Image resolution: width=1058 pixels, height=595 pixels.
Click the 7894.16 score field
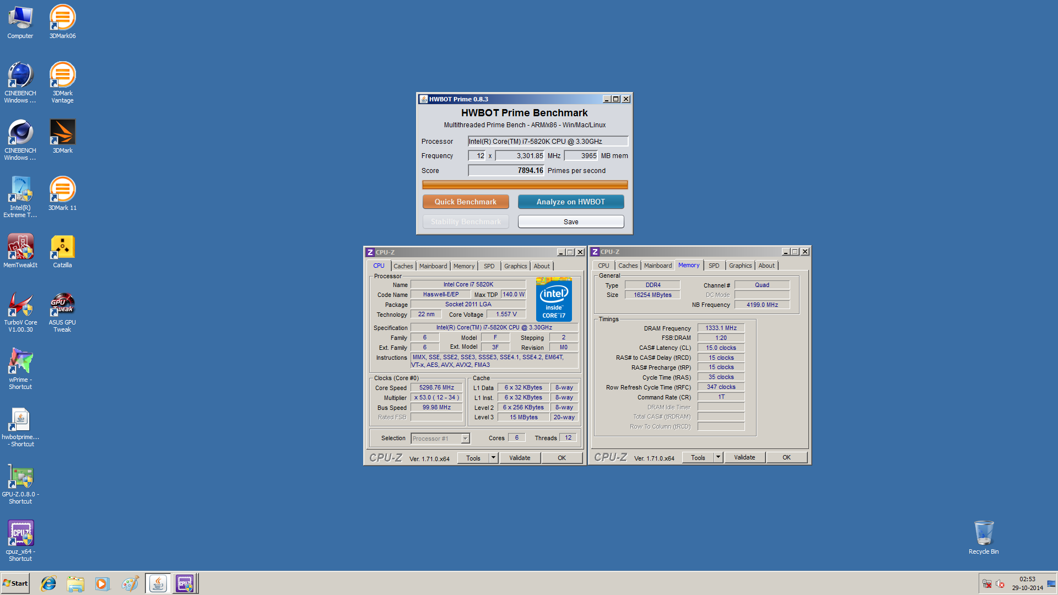pos(506,170)
